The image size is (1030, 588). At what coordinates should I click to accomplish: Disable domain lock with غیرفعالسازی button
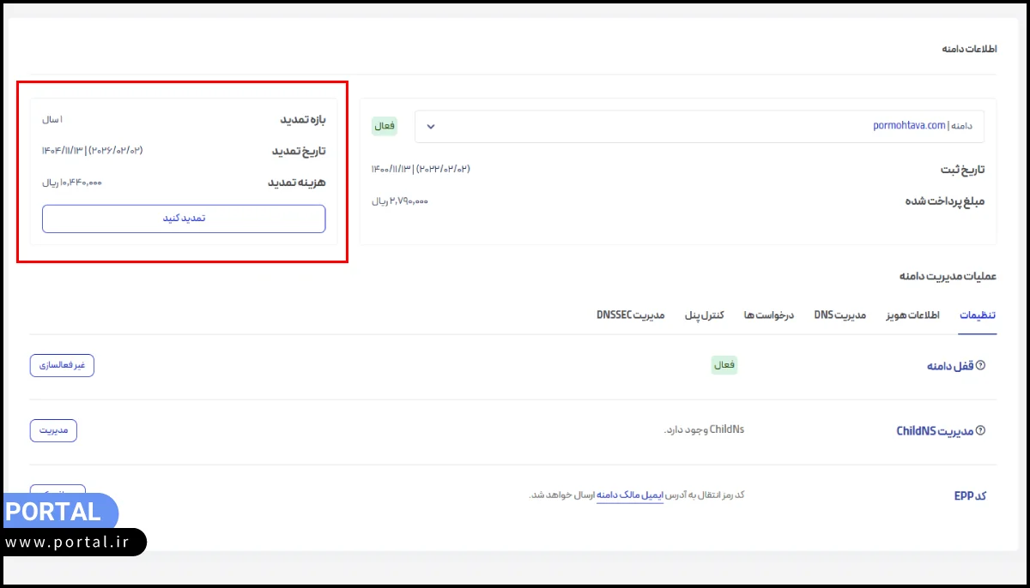pos(62,365)
